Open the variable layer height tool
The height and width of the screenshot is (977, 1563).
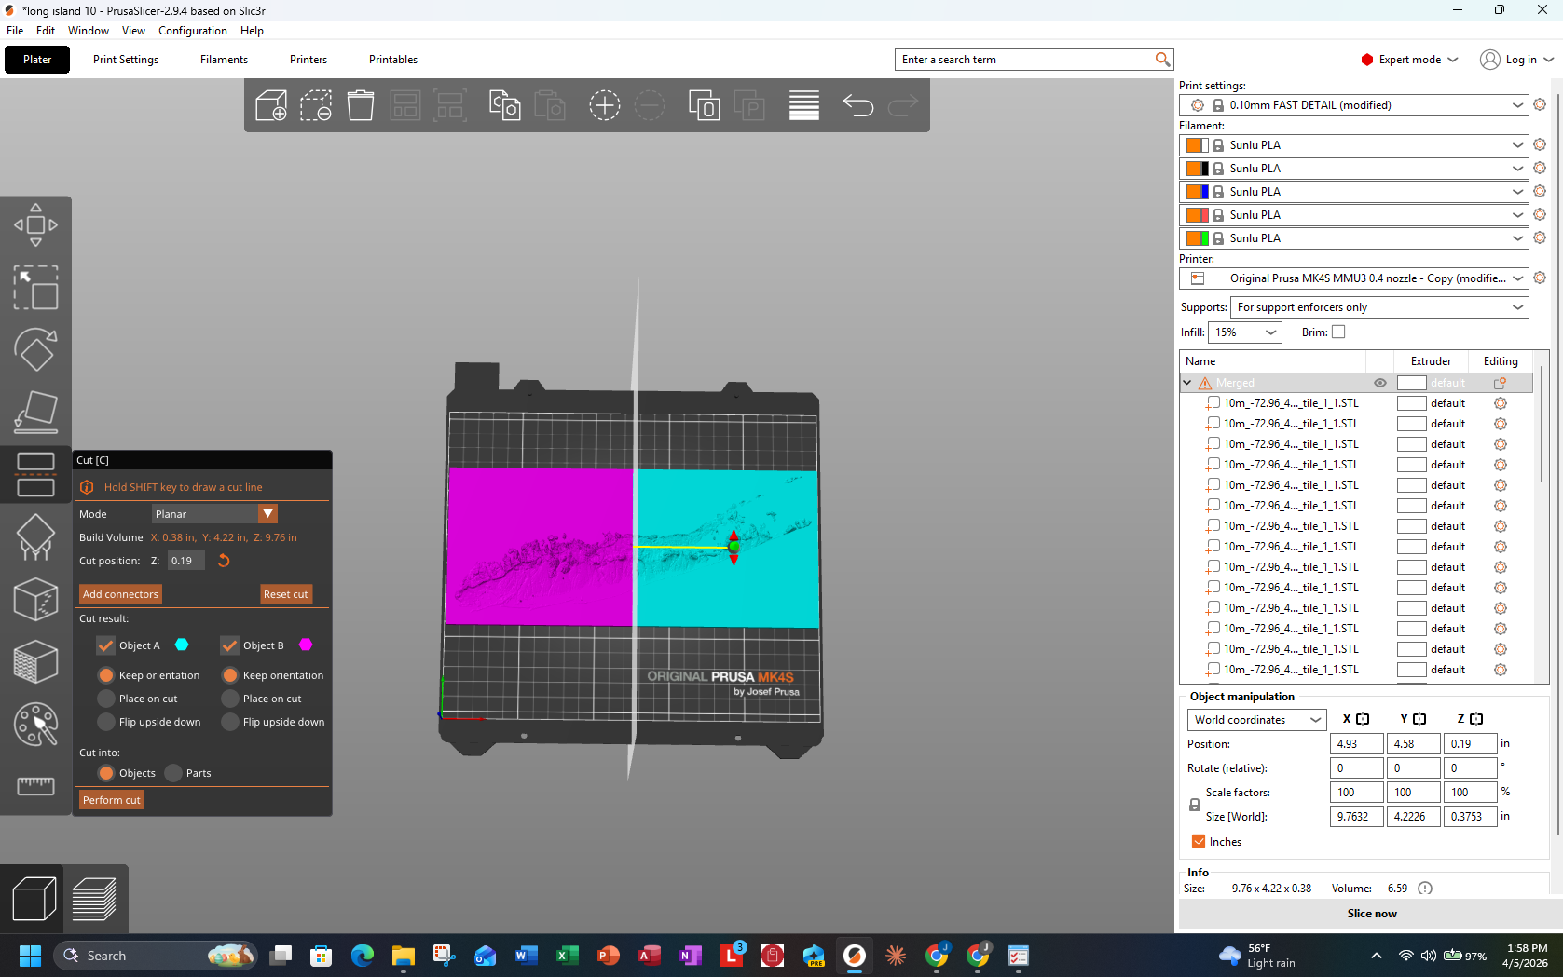coord(803,105)
